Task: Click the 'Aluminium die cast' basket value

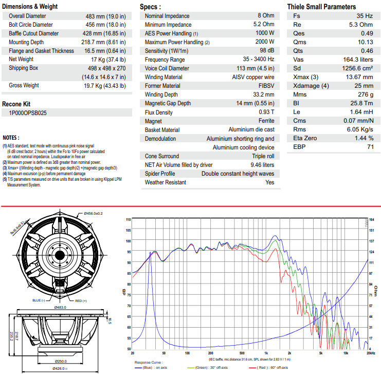Action: [x=251, y=129]
